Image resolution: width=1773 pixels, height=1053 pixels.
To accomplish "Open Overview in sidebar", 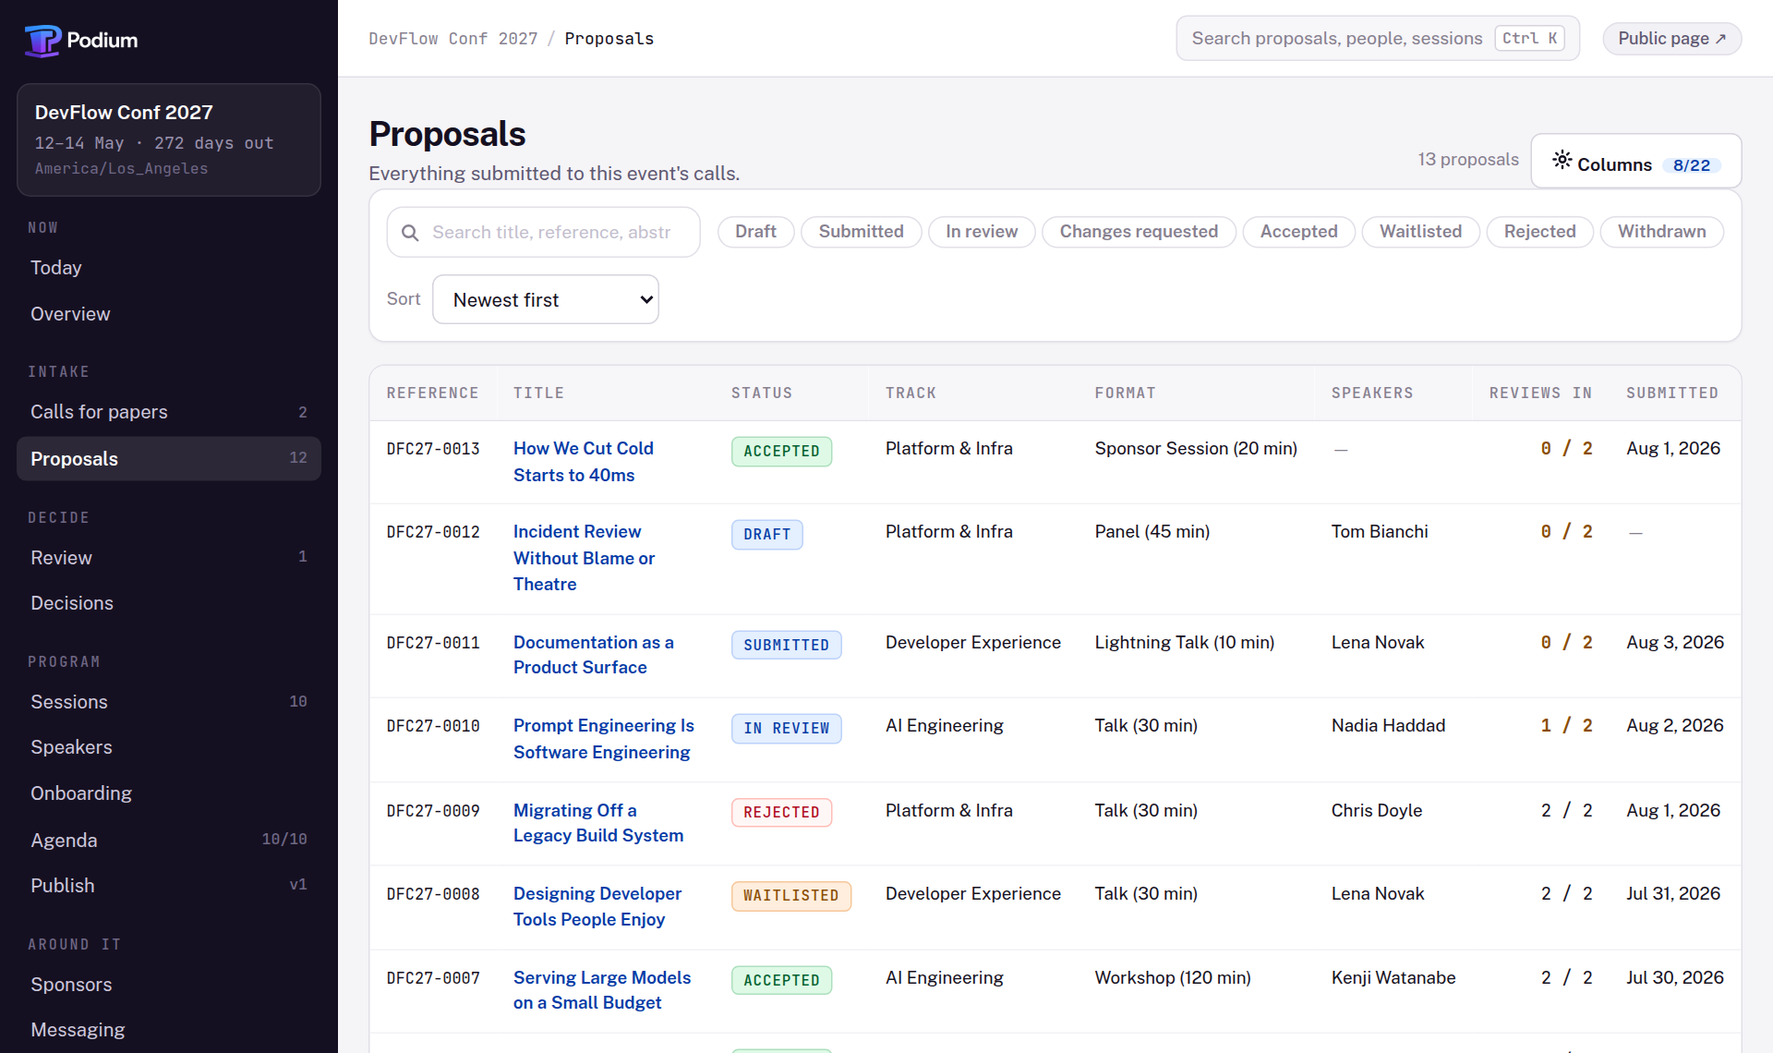I will [169, 314].
